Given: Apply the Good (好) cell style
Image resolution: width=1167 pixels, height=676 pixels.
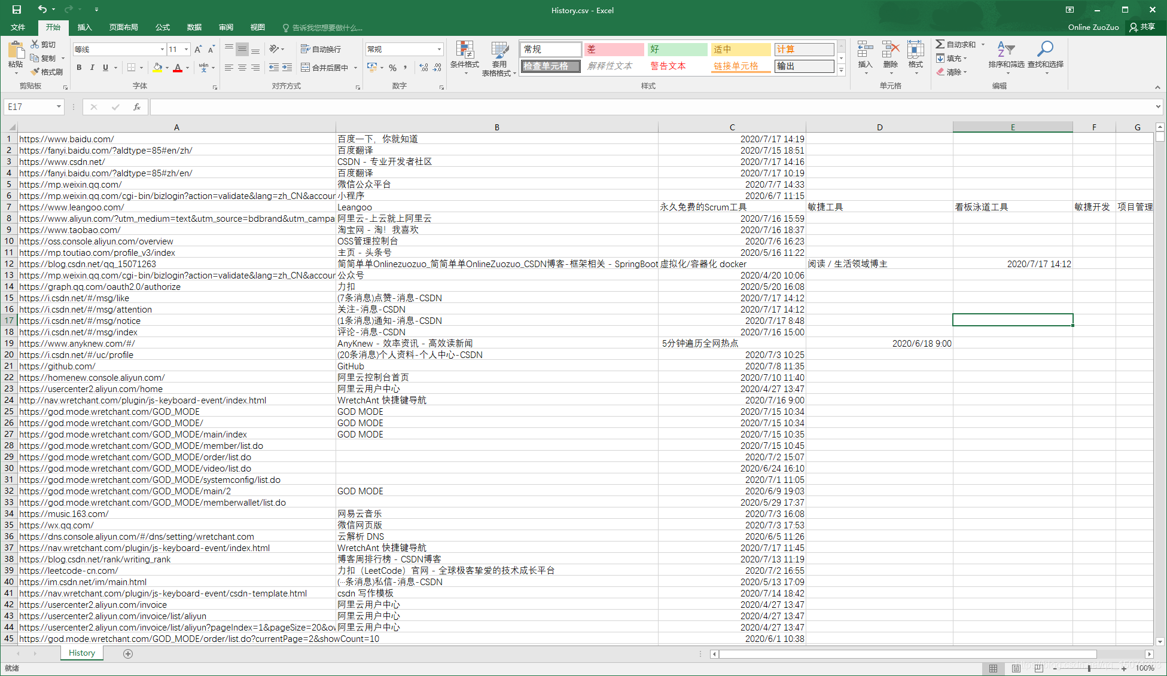Looking at the screenshot, I should pos(678,49).
